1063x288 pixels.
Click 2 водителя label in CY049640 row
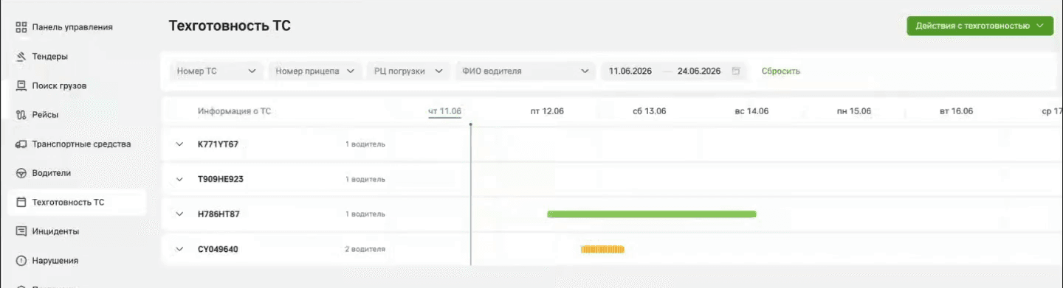point(365,249)
